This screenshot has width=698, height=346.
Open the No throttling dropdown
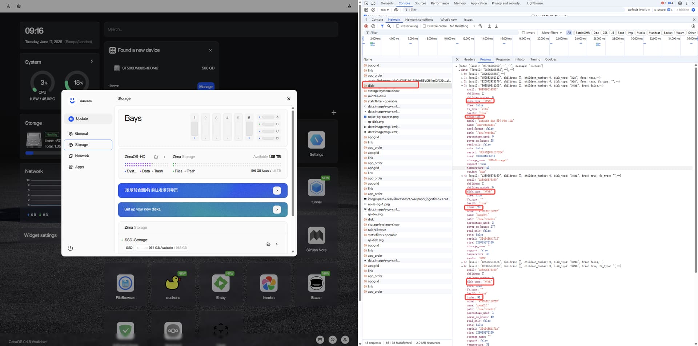(x=462, y=26)
